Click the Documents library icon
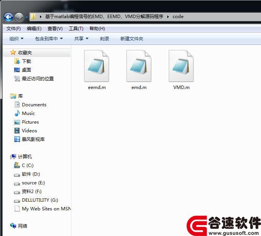The width and height of the screenshot is (261, 236). [17, 104]
